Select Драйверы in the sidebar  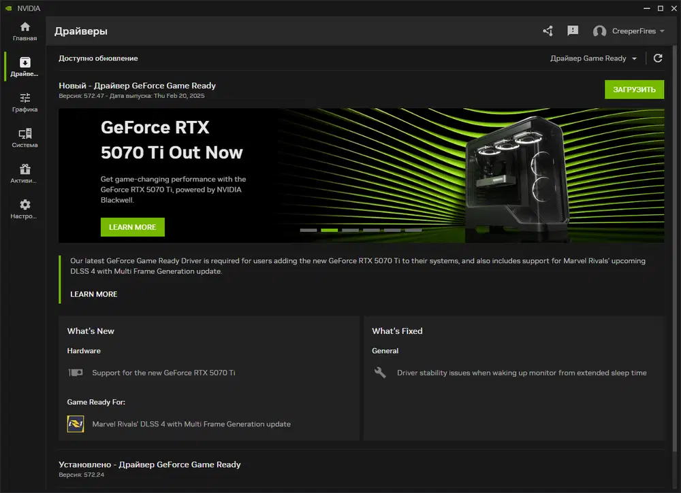click(x=24, y=67)
